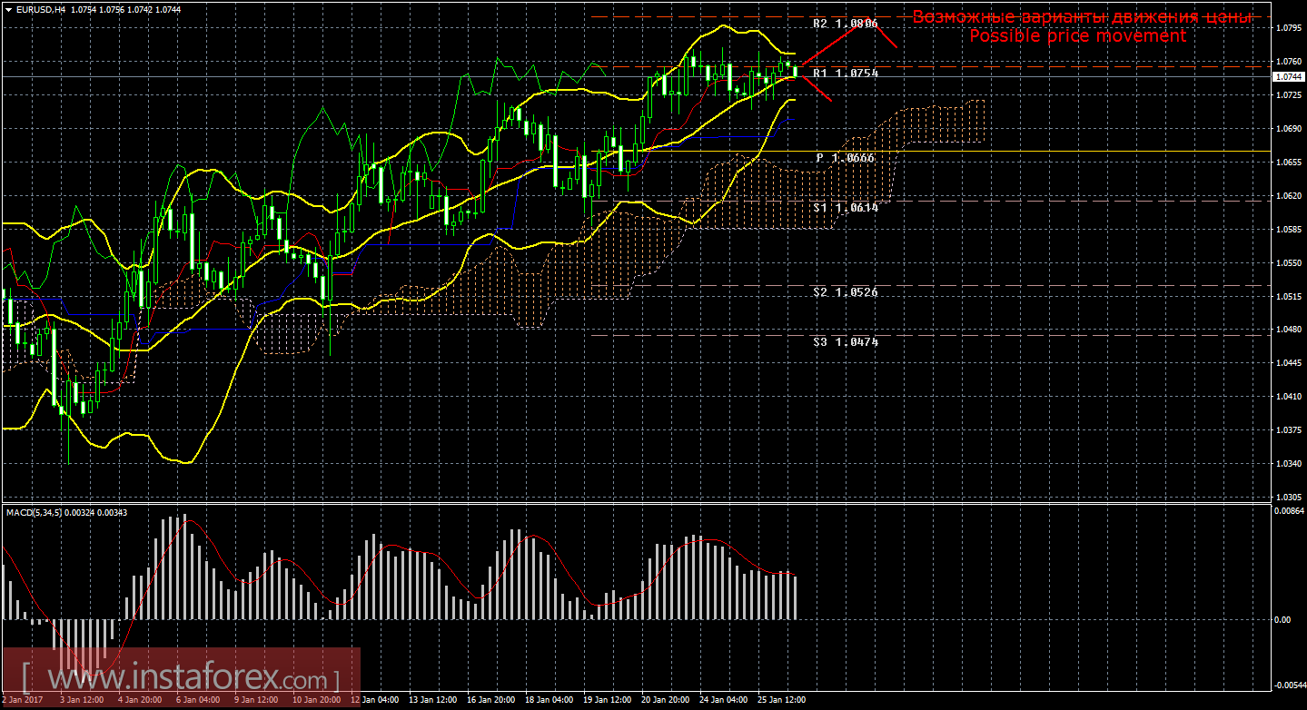1307x710 pixels.
Task: Select the P 1.0666 pivot label
Action: [846, 158]
